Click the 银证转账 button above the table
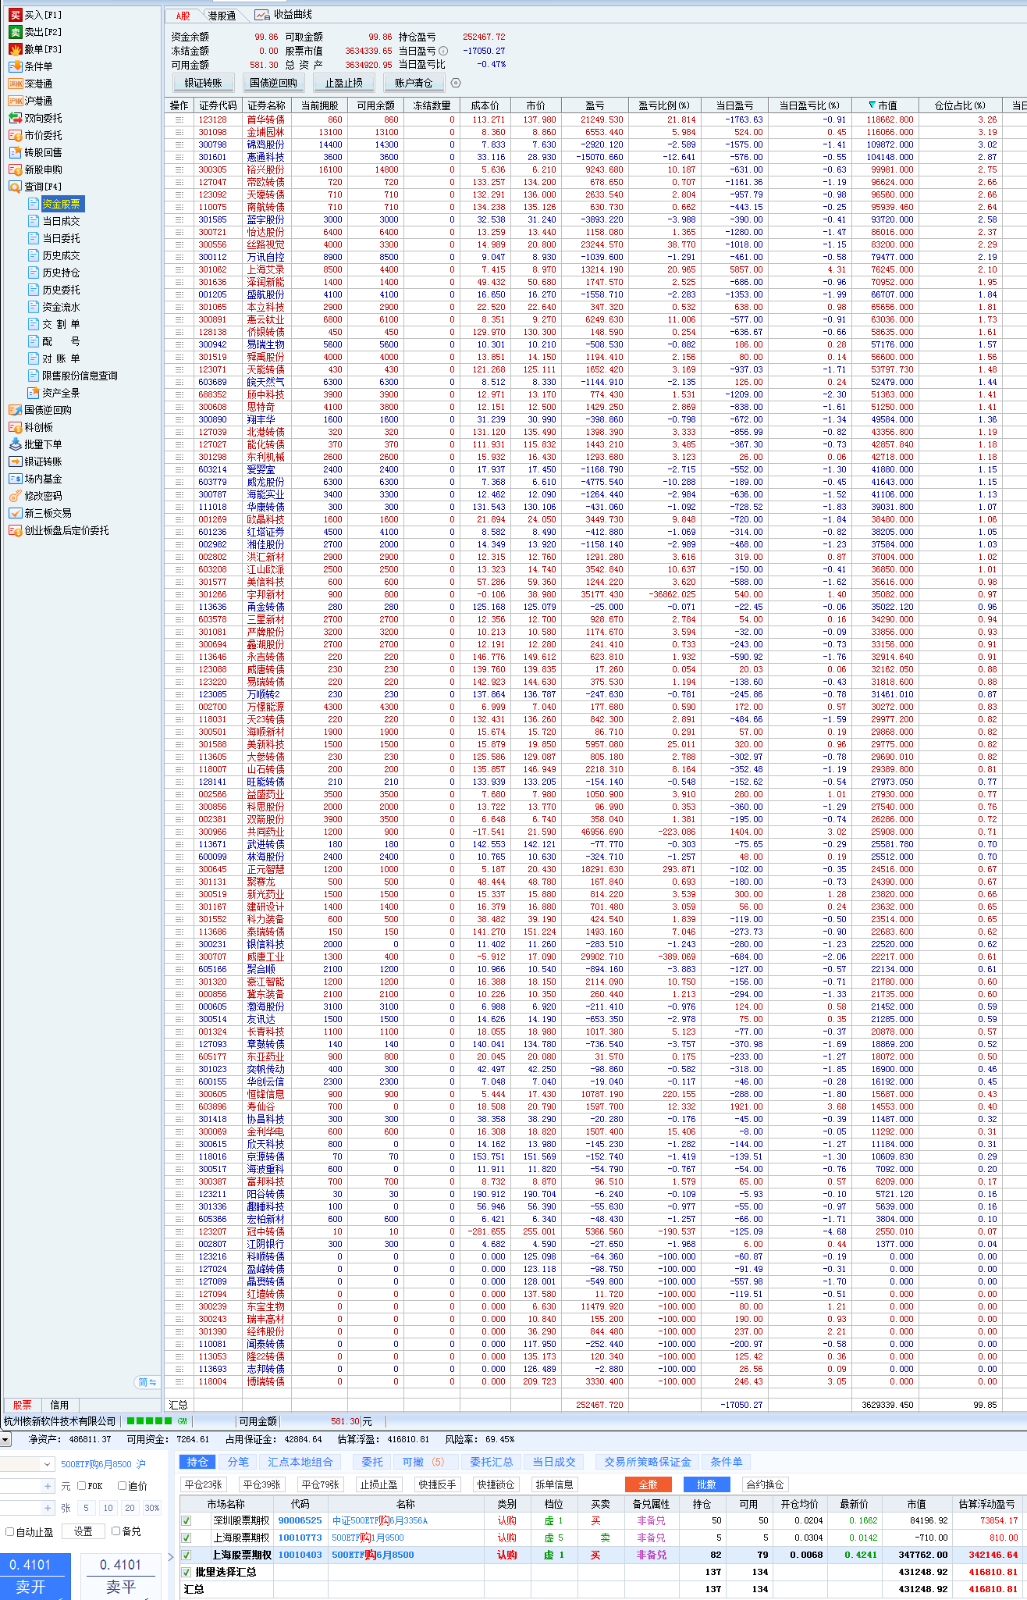 (204, 83)
